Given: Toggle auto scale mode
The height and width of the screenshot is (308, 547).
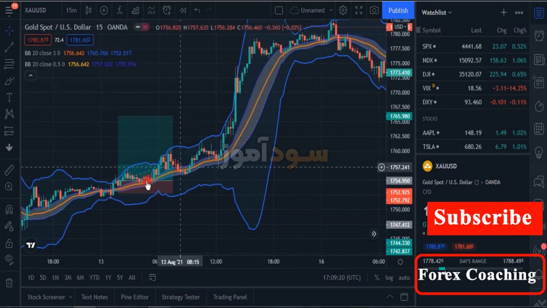Looking at the screenshot, I should click(x=404, y=278).
